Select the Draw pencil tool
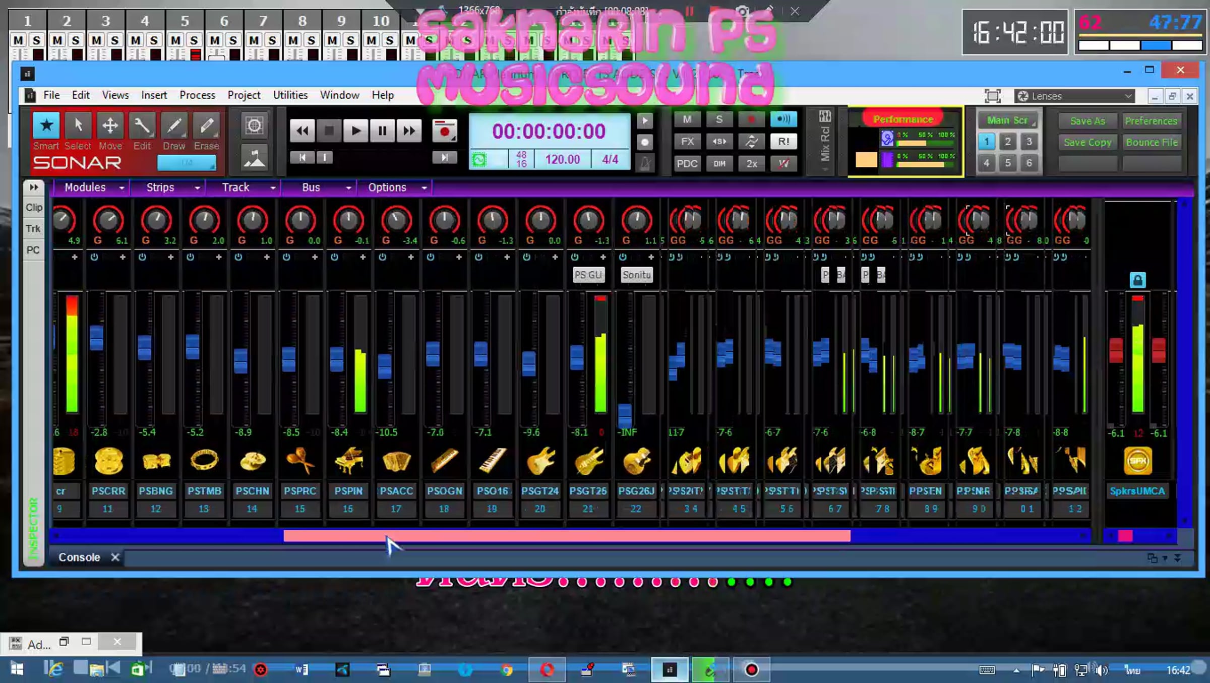Screen dimensions: 1210x683 (174, 126)
